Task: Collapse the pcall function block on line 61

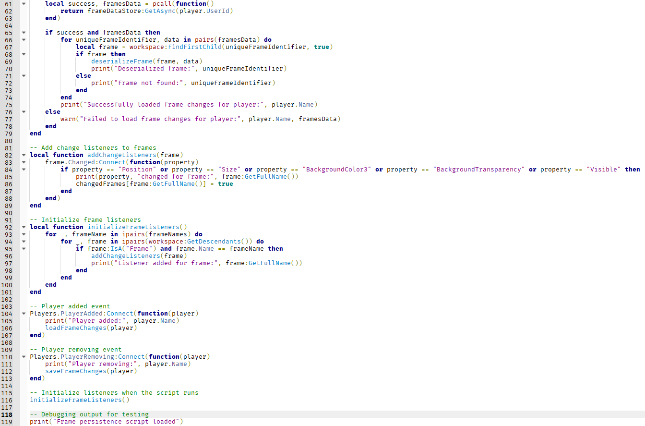Action: click(x=24, y=4)
